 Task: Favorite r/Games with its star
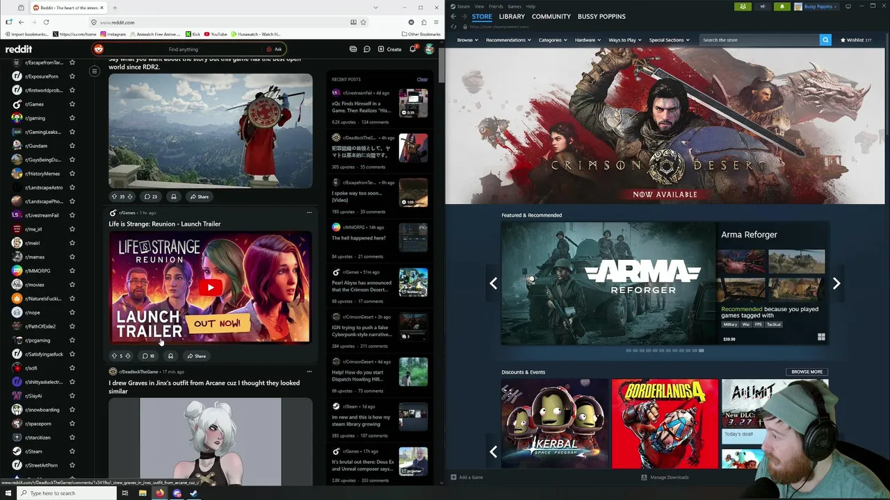(72, 104)
